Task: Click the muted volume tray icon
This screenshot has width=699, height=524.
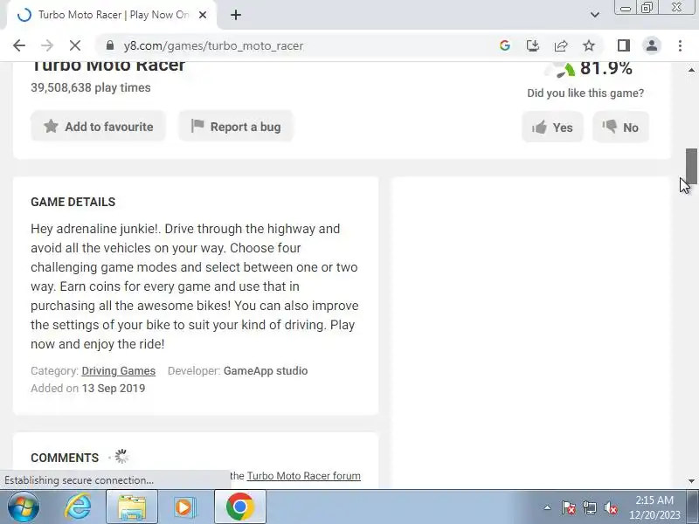Action: tap(610, 507)
